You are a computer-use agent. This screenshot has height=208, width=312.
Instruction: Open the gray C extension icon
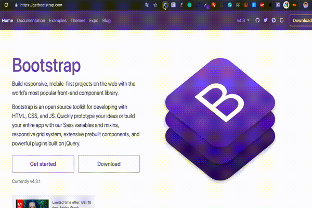click(278, 5)
